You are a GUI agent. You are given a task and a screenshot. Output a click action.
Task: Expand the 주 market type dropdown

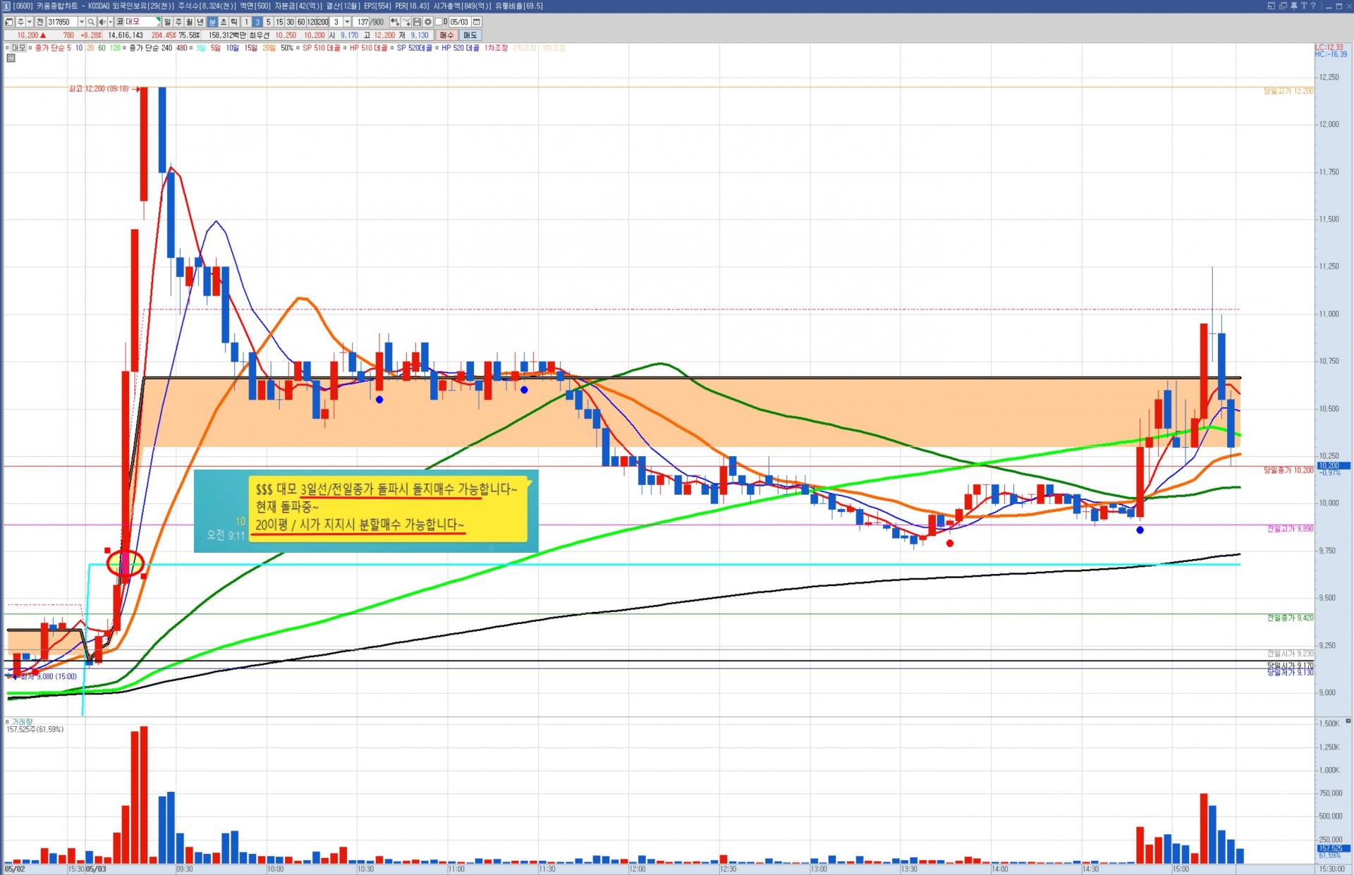pyautogui.click(x=30, y=22)
